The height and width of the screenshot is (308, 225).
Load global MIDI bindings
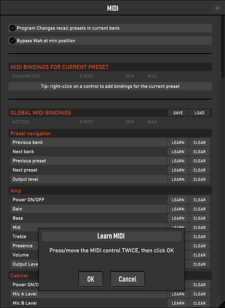tap(199, 113)
